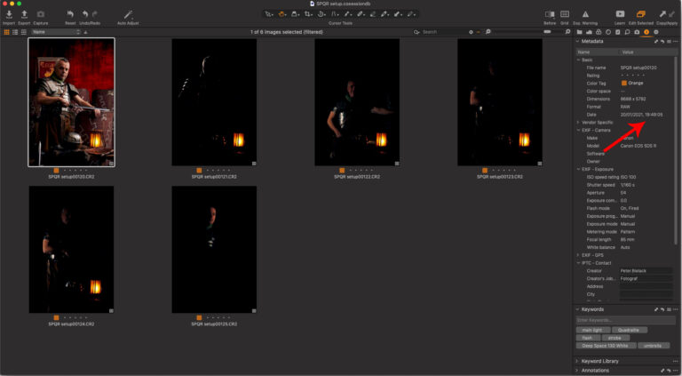Click the Reset adjustments icon
Viewport: 682px width, 376px height.
tap(70, 14)
